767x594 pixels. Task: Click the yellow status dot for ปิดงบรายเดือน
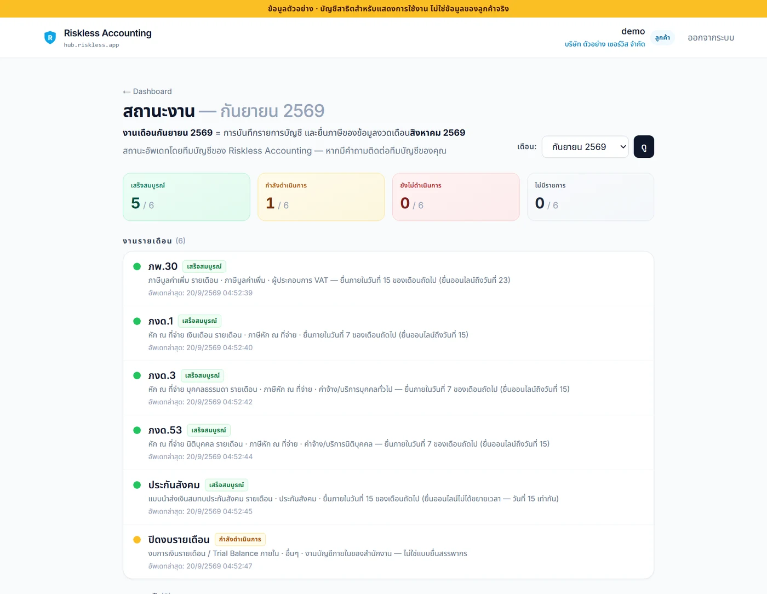click(137, 540)
